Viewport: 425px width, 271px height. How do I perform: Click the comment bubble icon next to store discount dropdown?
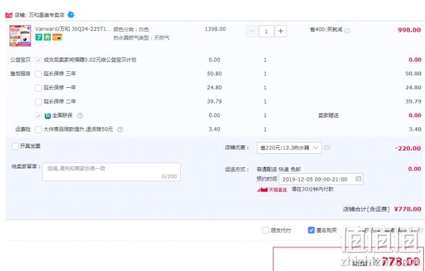[x=327, y=148]
